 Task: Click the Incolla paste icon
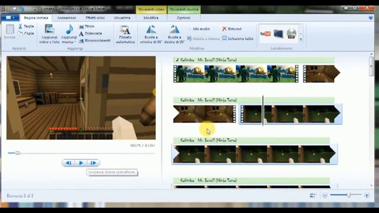click(x=9, y=31)
